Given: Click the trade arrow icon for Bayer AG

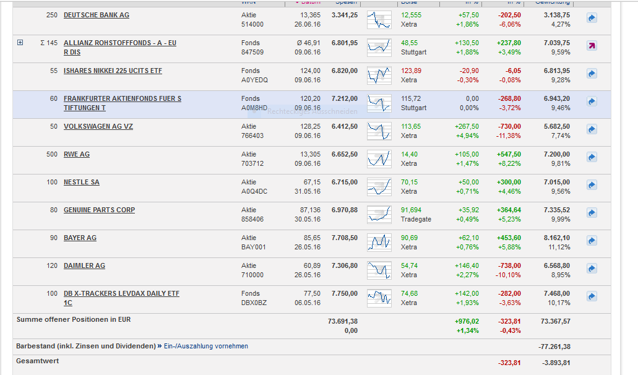Looking at the screenshot, I should tap(592, 241).
